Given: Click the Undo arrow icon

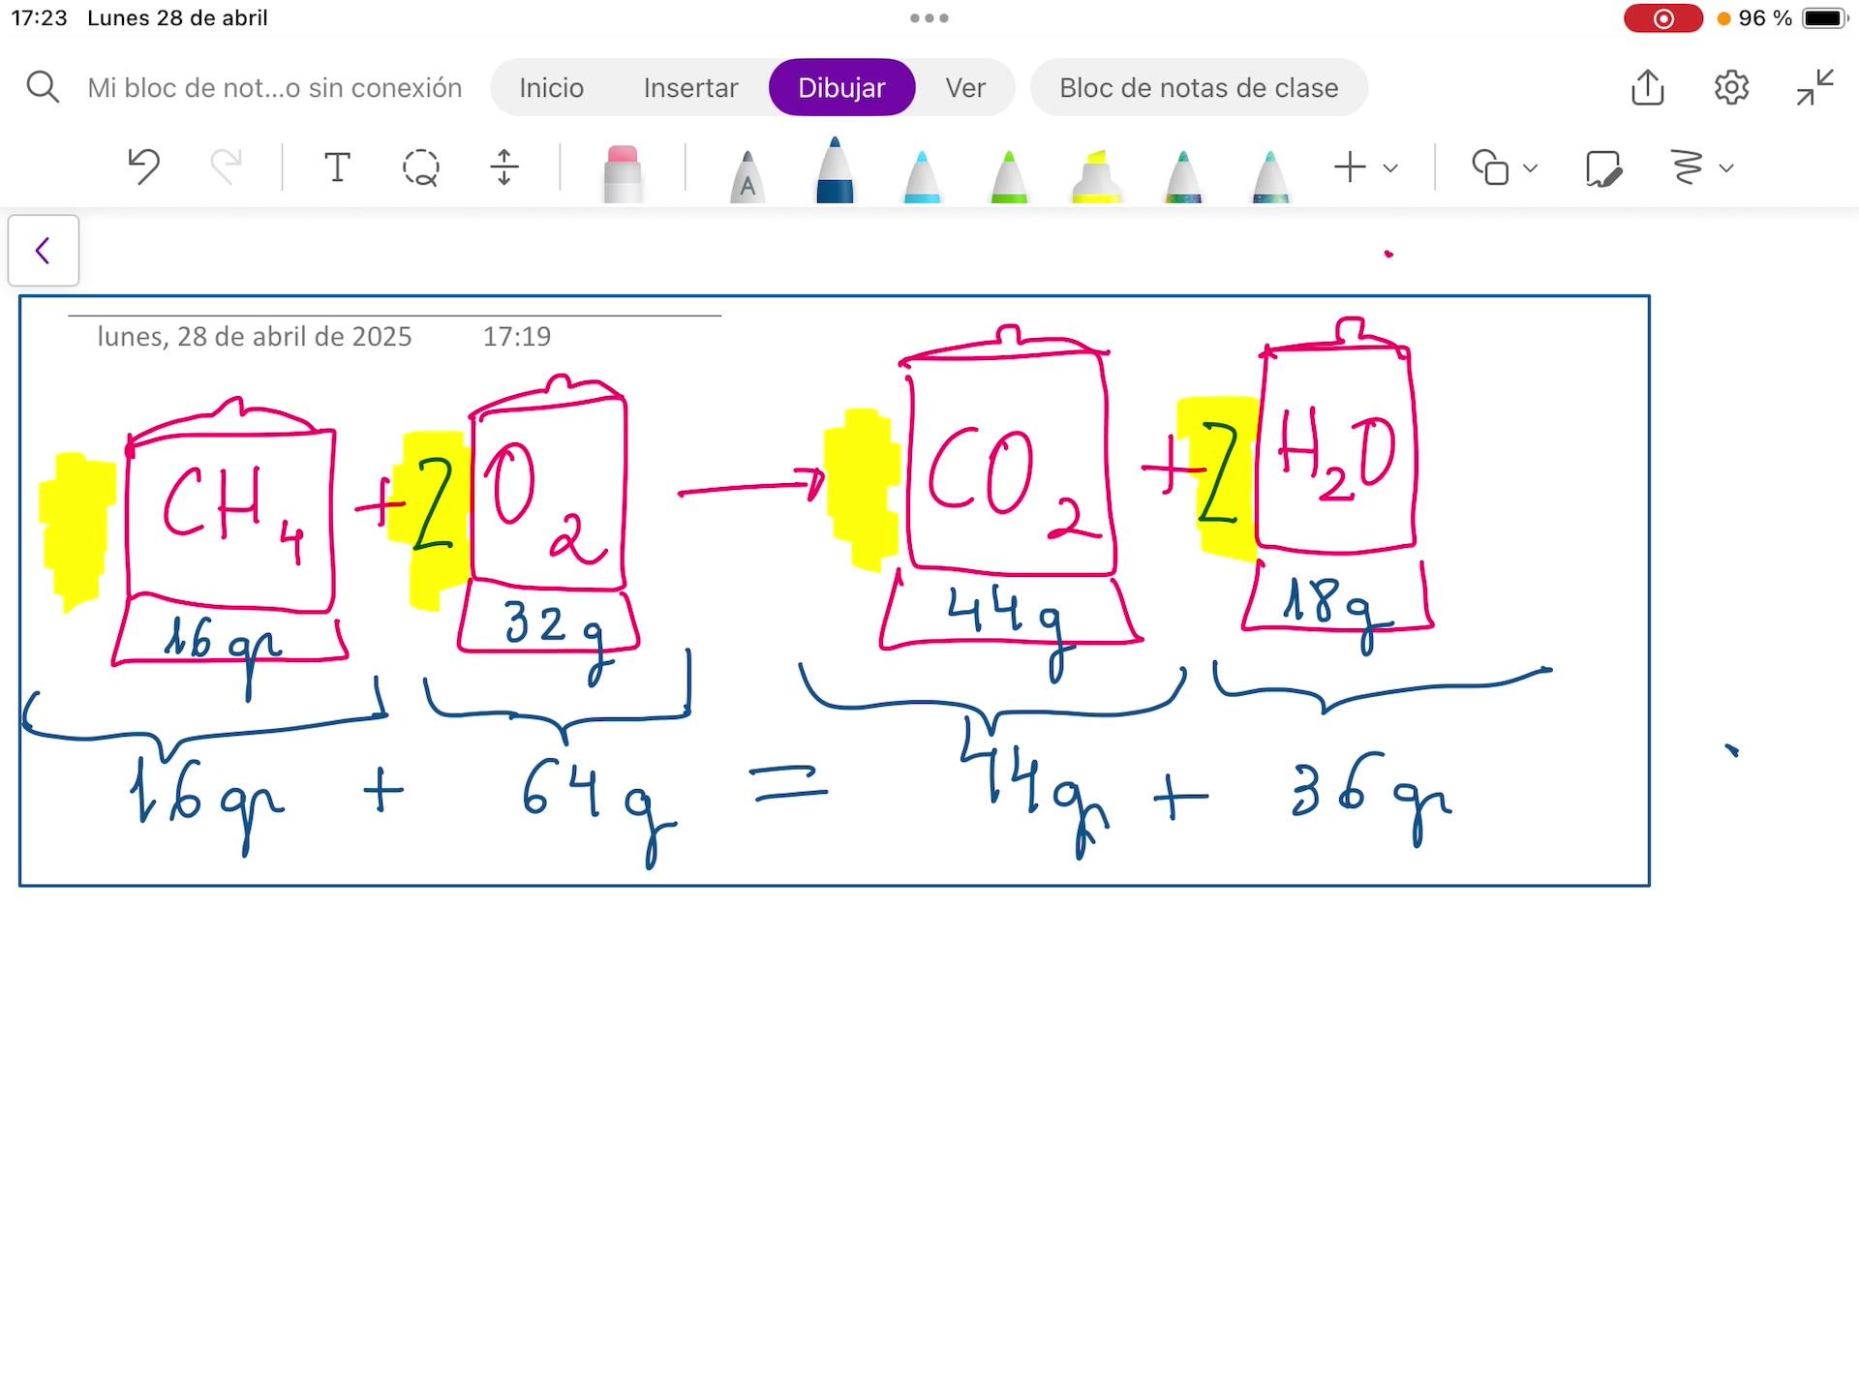Looking at the screenshot, I should pyautogui.click(x=143, y=167).
